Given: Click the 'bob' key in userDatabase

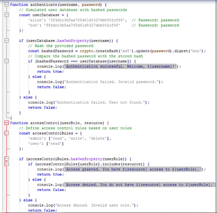Looking at the screenshot, I should [34, 25].
